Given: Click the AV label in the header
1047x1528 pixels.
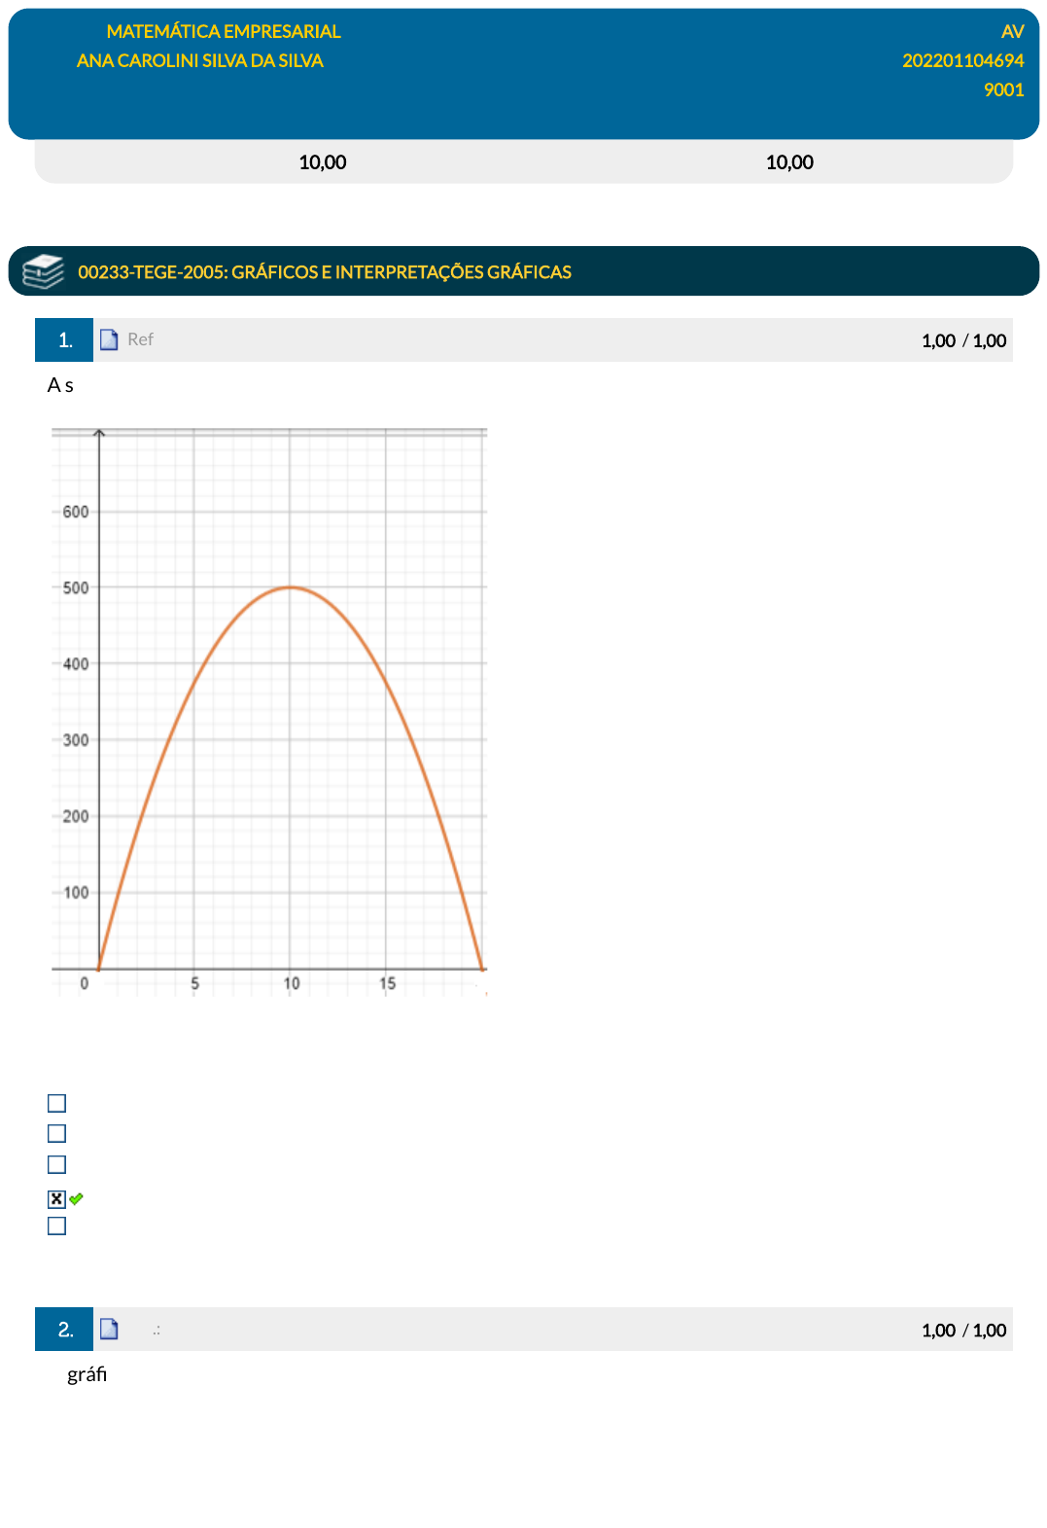Looking at the screenshot, I should click(x=1012, y=31).
